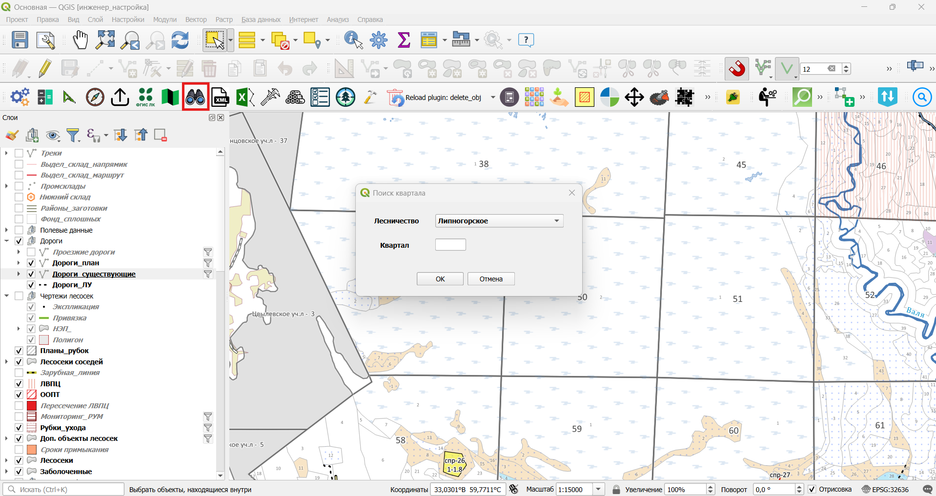
Task: Open the Модули menu
Action: click(x=165, y=20)
